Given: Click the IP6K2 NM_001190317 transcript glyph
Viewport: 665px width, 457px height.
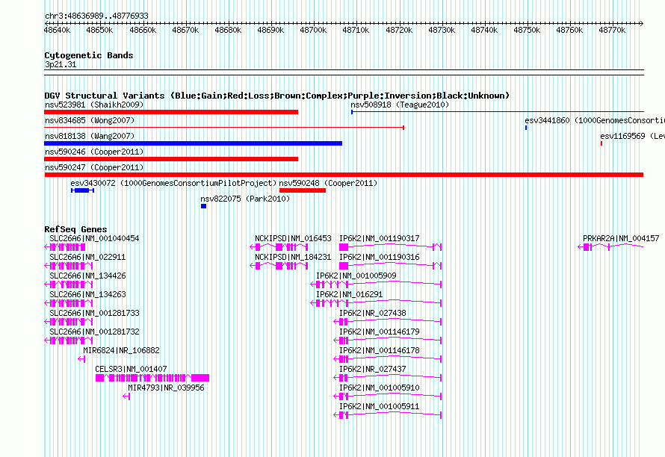Looking at the screenshot, I should (391, 247).
